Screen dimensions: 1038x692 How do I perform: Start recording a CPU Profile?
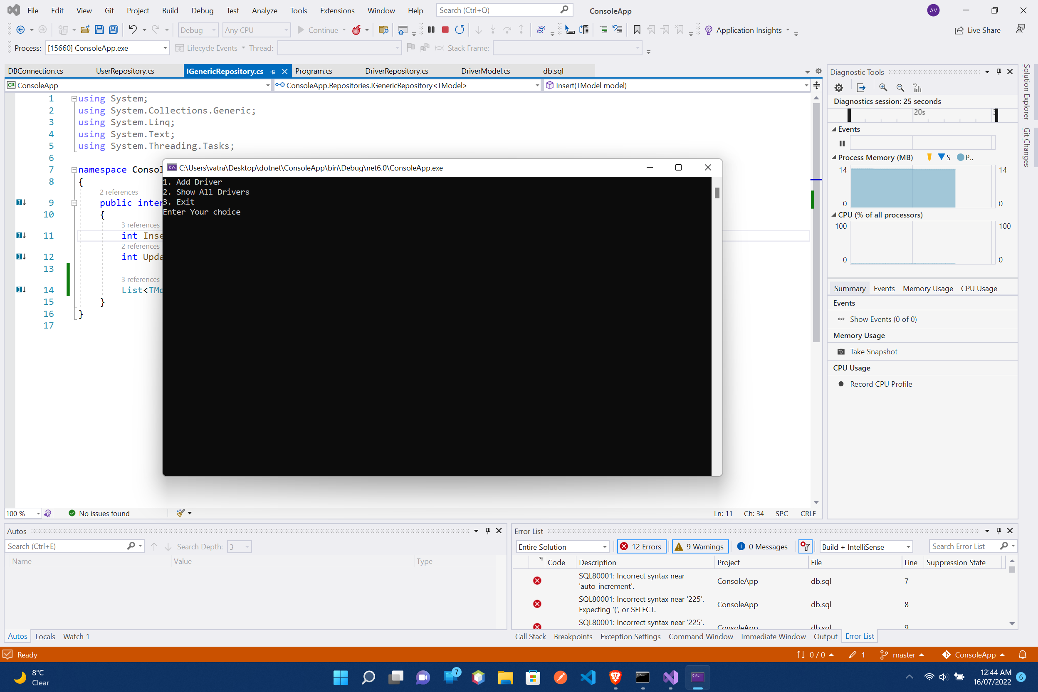pyautogui.click(x=880, y=384)
